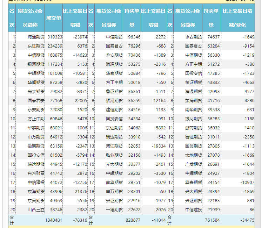Click the 持卖单量 column header
Image resolution: width=262 pixels, height=228 pixels.
(211, 18)
